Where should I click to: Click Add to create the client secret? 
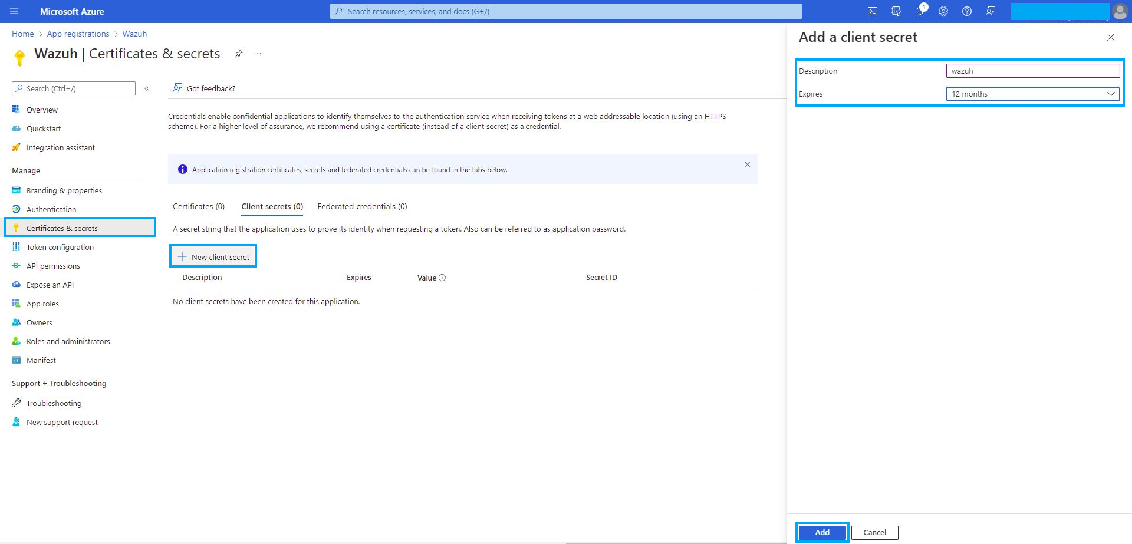click(821, 532)
